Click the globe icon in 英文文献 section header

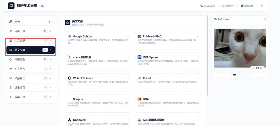click(x=67, y=23)
